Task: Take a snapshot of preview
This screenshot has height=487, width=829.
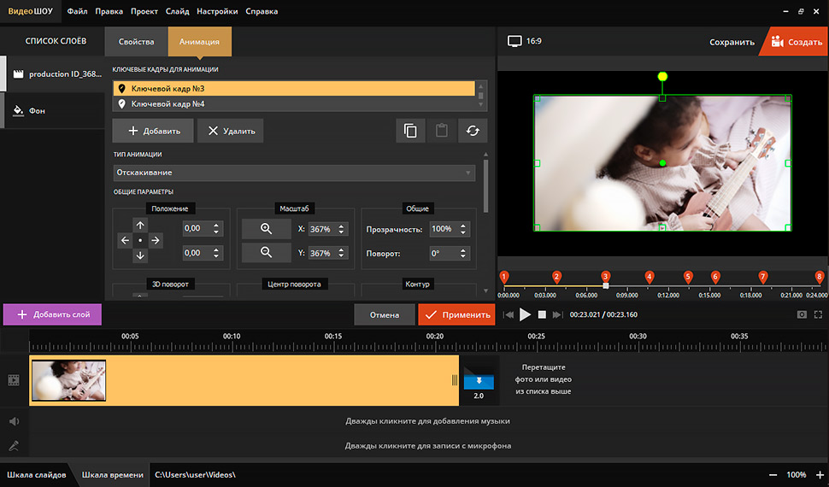Action: click(x=802, y=314)
